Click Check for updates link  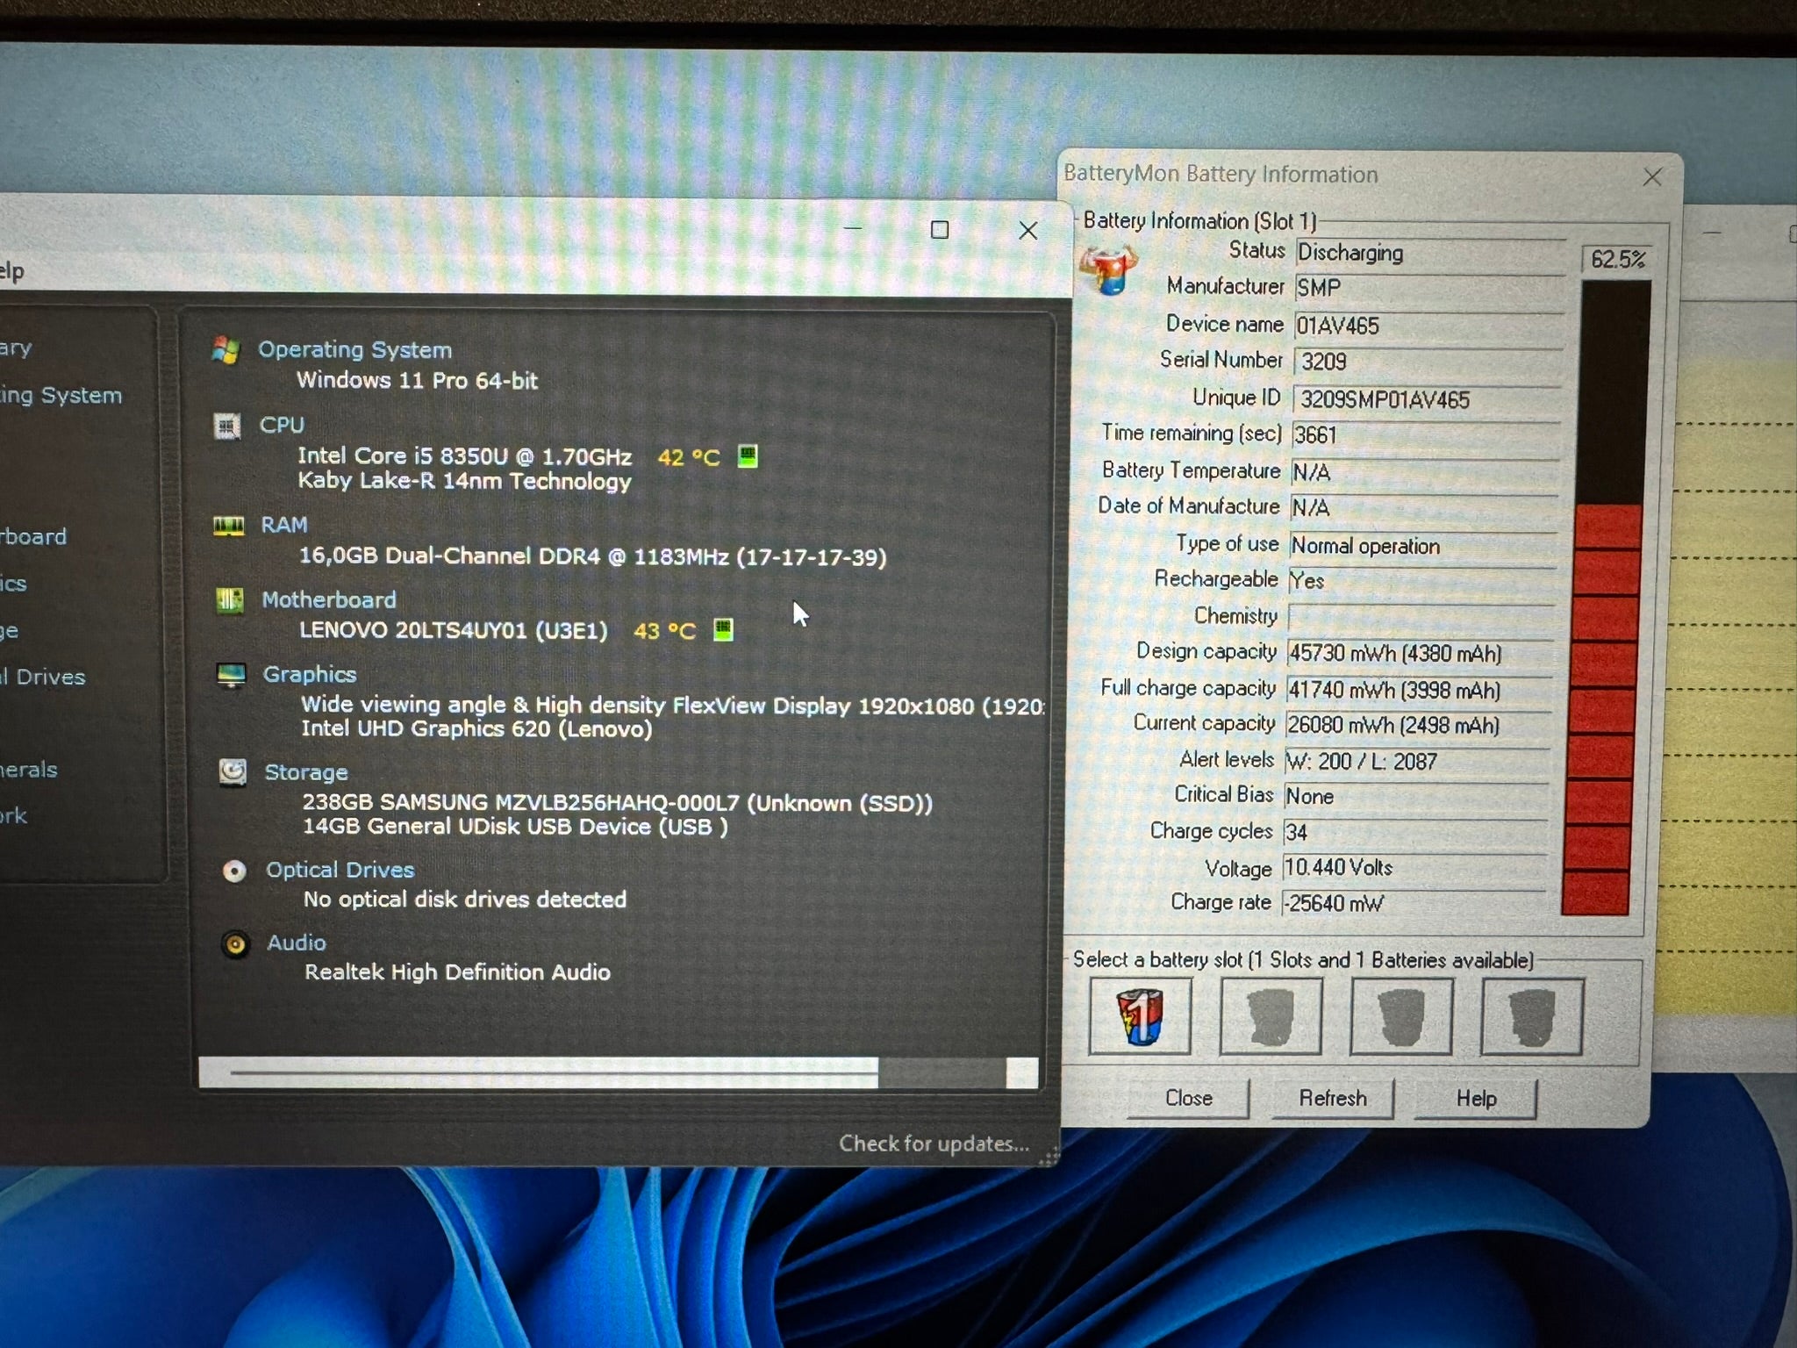click(x=934, y=1144)
